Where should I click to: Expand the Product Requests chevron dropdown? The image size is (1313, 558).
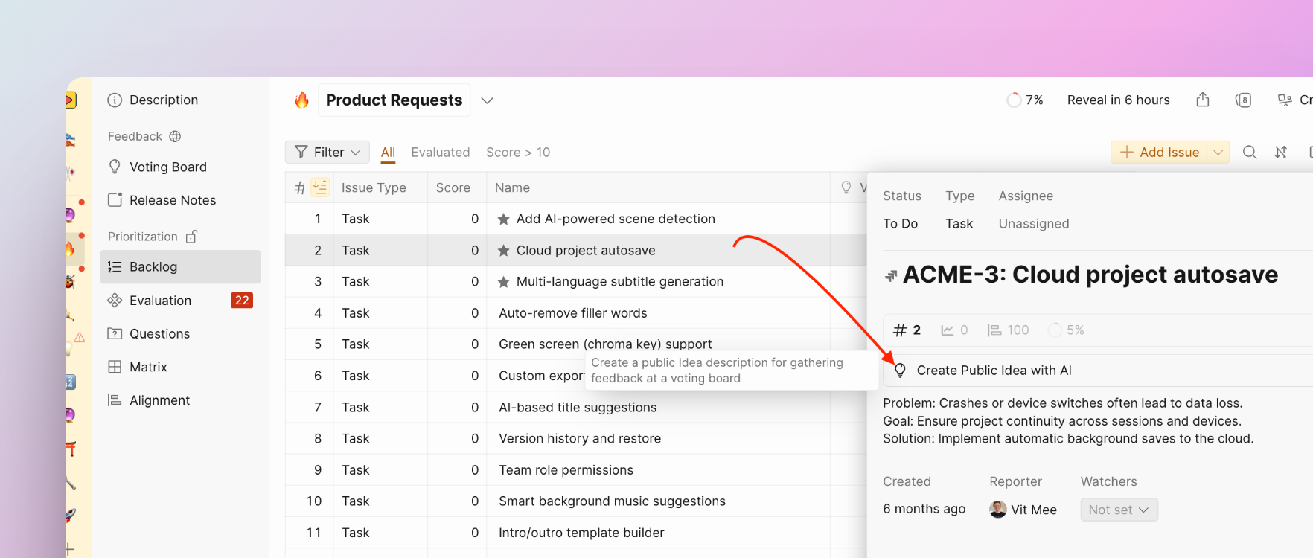pos(488,100)
